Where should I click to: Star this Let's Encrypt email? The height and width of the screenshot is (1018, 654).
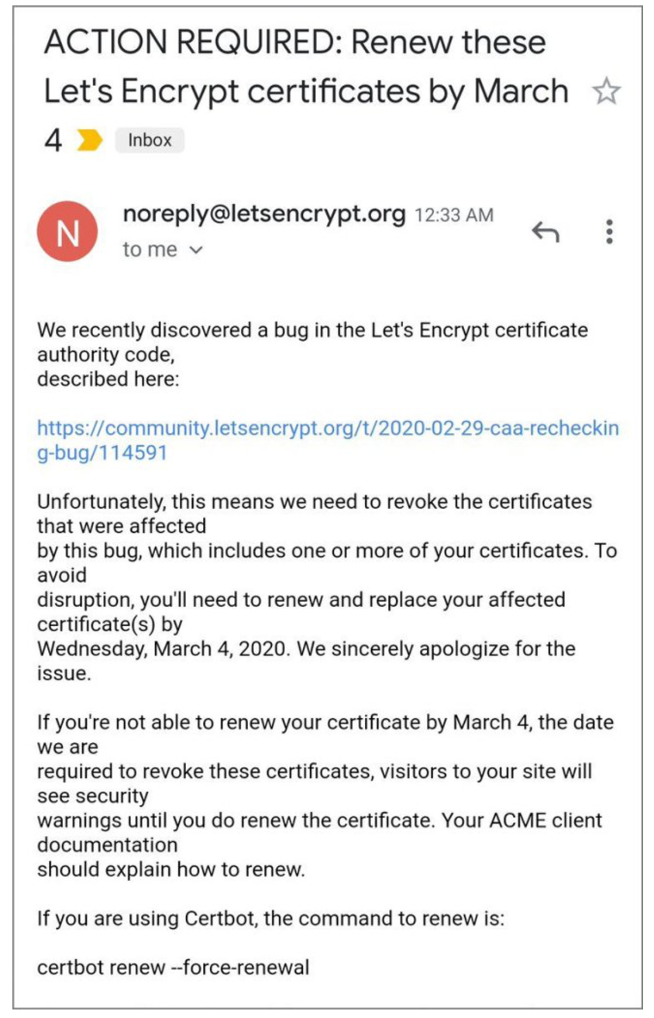pyautogui.click(x=606, y=93)
